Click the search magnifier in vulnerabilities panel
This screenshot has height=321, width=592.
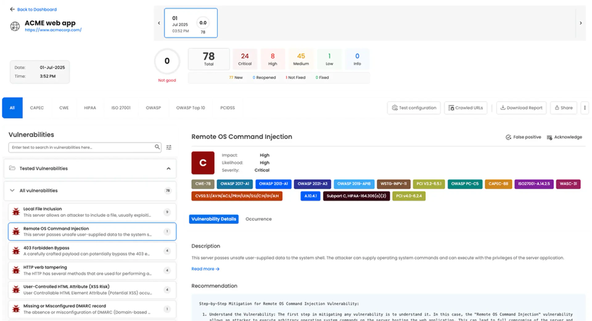158,147
